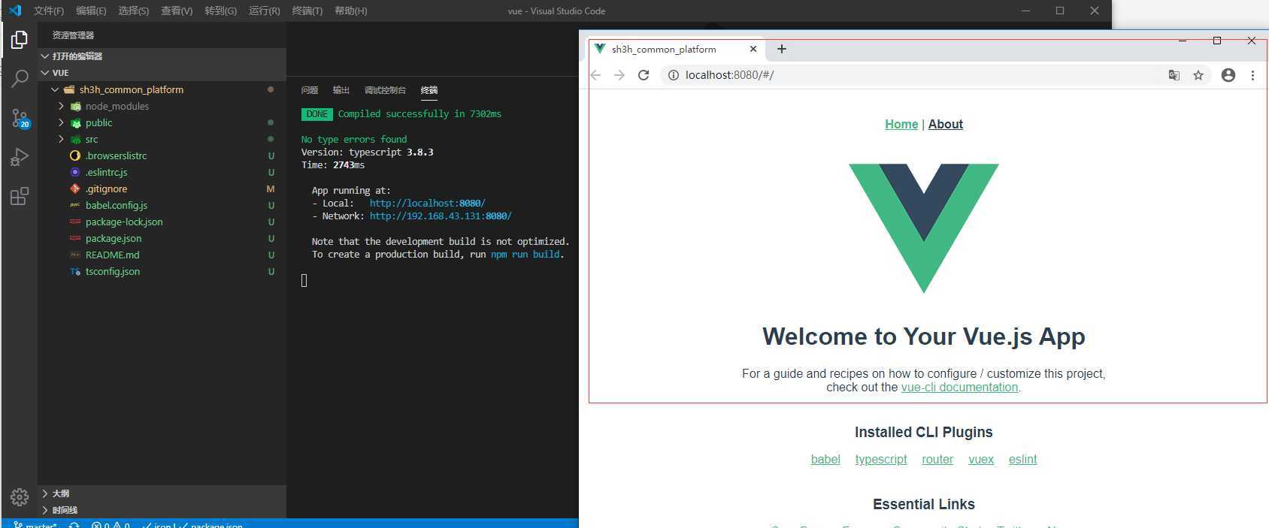The height and width of the screenshot is (528, 1269).
Task: Open package-lock.json file
Action: pos(124,222)
